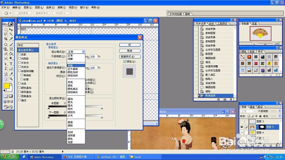285x160 pixels.
Task: Select the Magic Wand tool
Action: pos(11,34)
